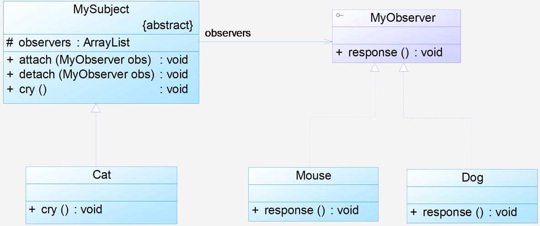Select the Mouse class title
This screenshot has width=540, height=226.
click(313, 175)
